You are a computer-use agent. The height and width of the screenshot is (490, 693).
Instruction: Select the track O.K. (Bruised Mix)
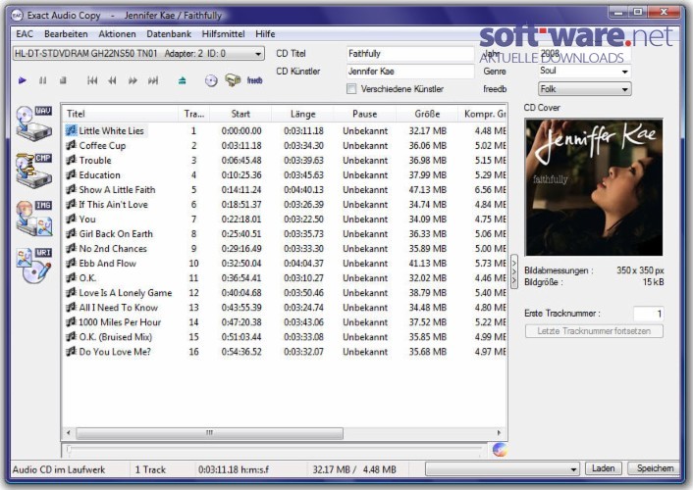(x=116, y=337)
